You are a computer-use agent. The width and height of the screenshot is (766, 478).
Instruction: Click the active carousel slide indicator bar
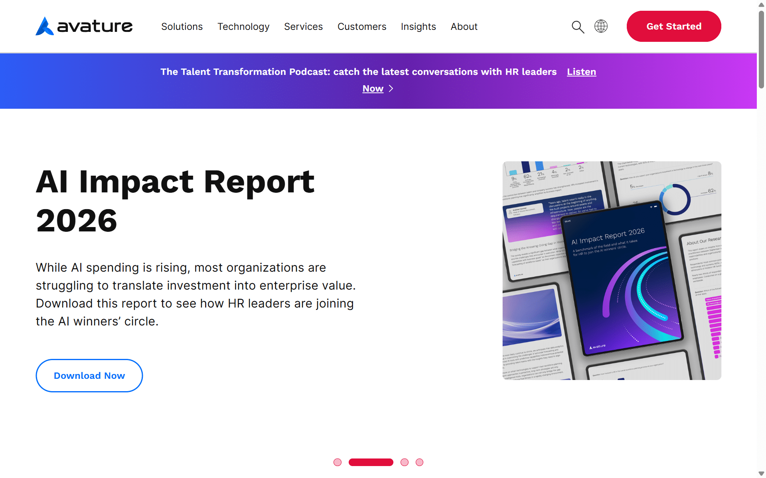(371, 462)
